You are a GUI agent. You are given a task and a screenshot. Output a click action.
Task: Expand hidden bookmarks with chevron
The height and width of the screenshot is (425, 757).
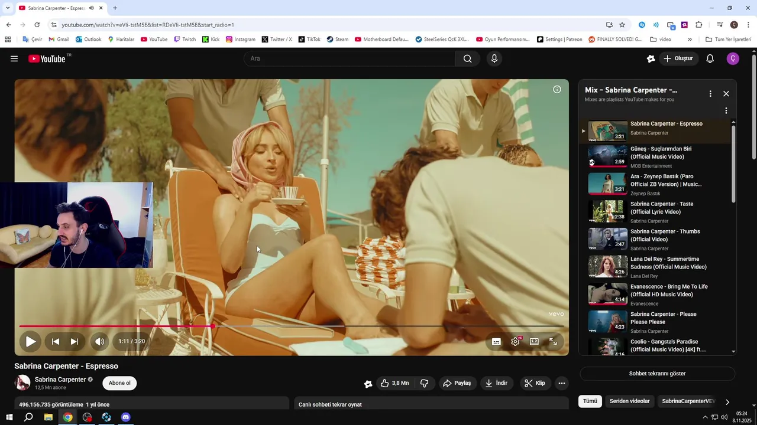tap(690, 40)
